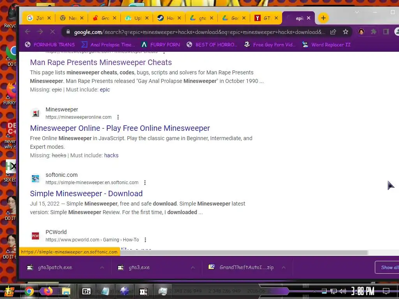Click the PCWorld favicon

pos(35,236)
